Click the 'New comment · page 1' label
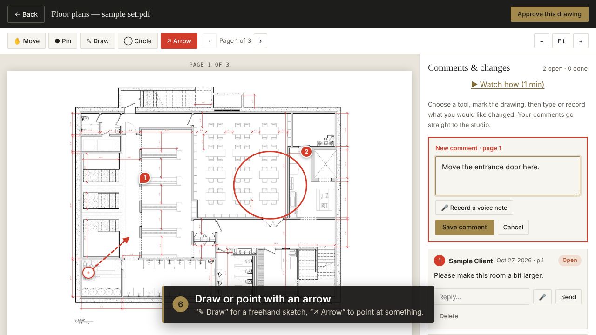The height and width of the screenshot is (335, 596). [468, 148]
